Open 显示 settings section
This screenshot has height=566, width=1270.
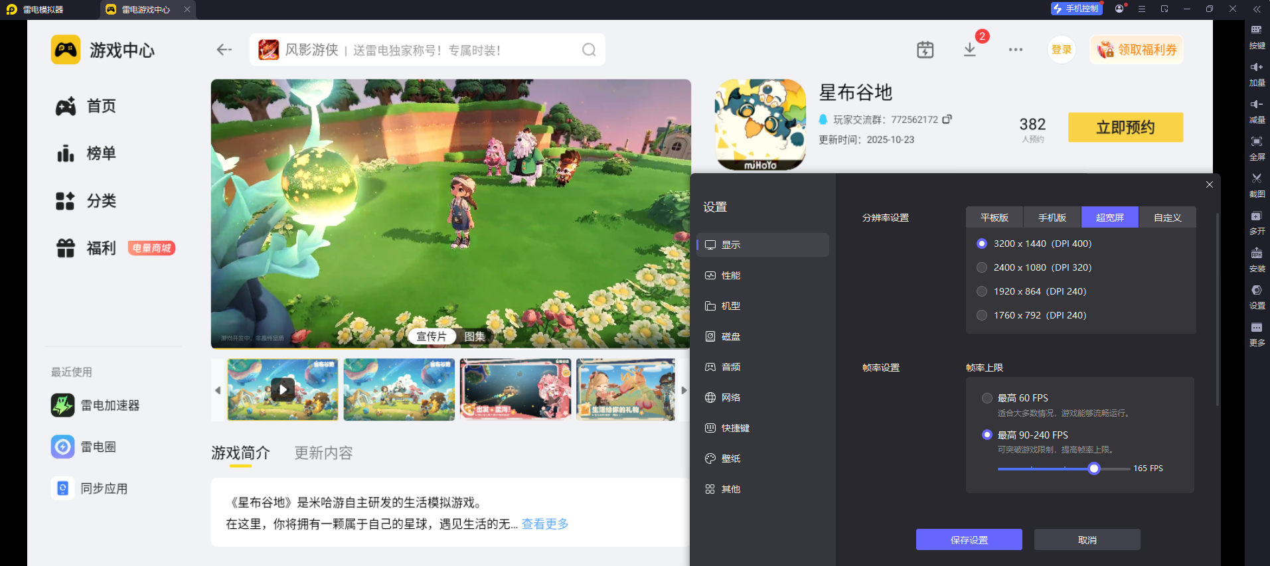click(763, 245)
